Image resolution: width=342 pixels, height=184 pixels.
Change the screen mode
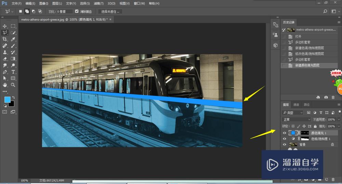point(13,112)
